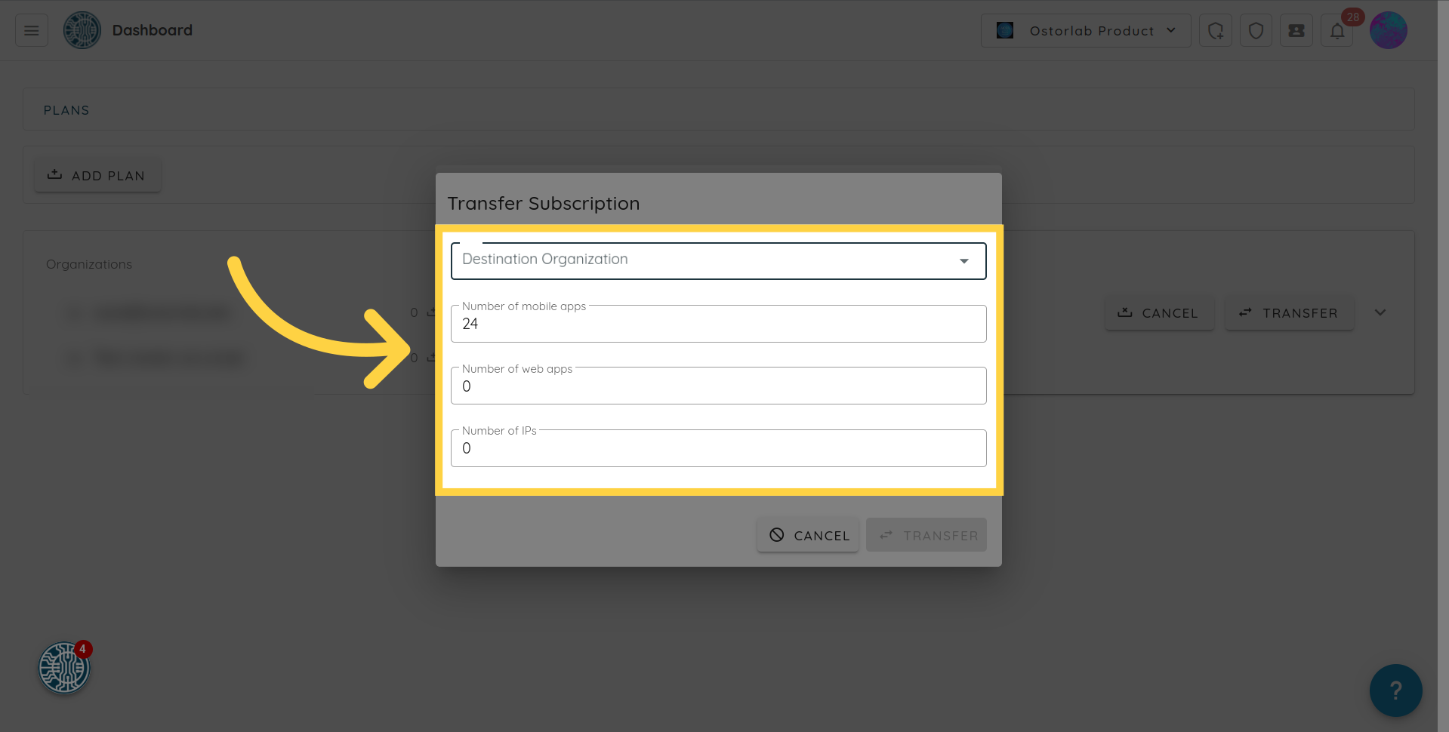Open the Destination Organization dropdown

click(x=718, y=260)
